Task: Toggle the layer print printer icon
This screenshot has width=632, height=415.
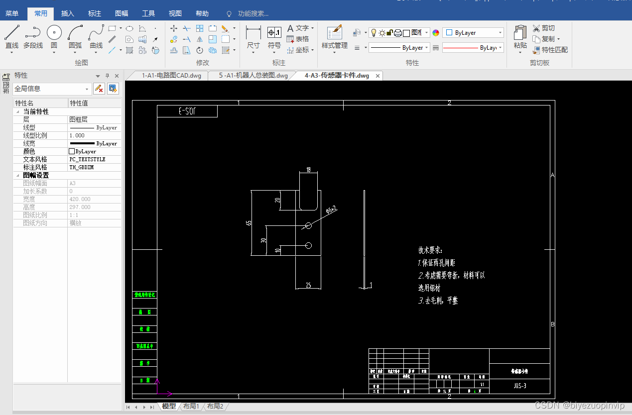Action: click(398, 33)
